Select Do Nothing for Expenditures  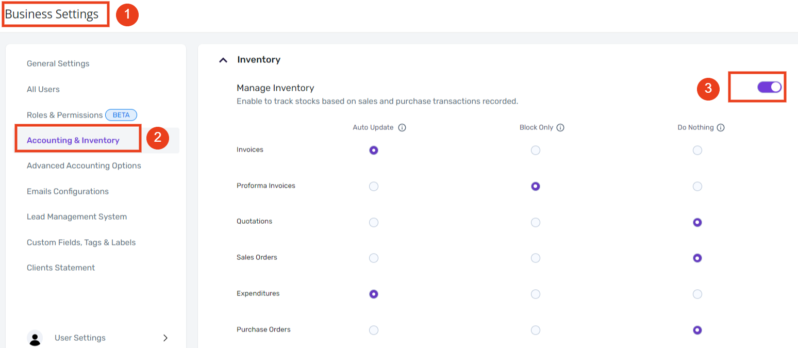coord(697,294)
